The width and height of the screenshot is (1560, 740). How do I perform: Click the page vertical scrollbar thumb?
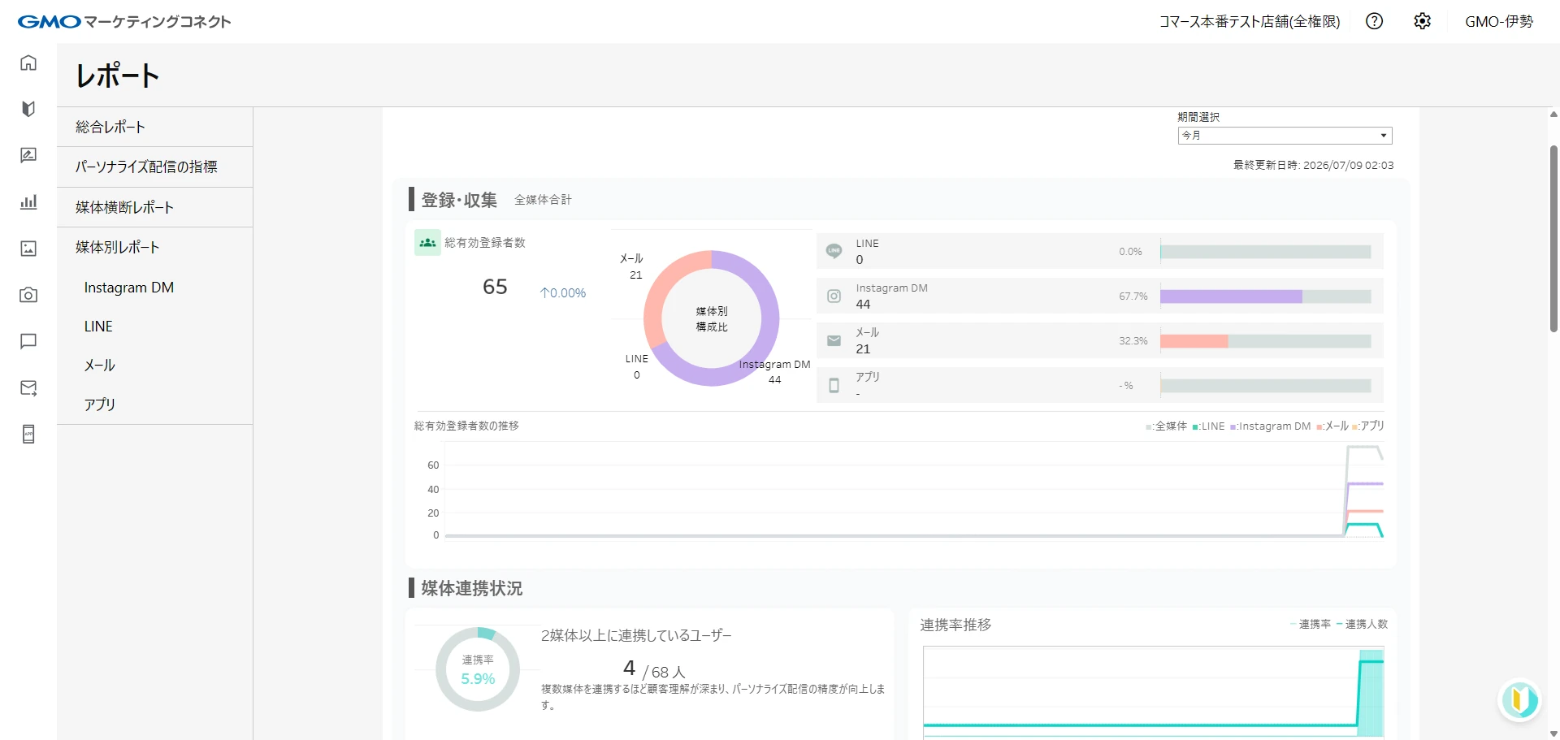(x=1553, y=239)
